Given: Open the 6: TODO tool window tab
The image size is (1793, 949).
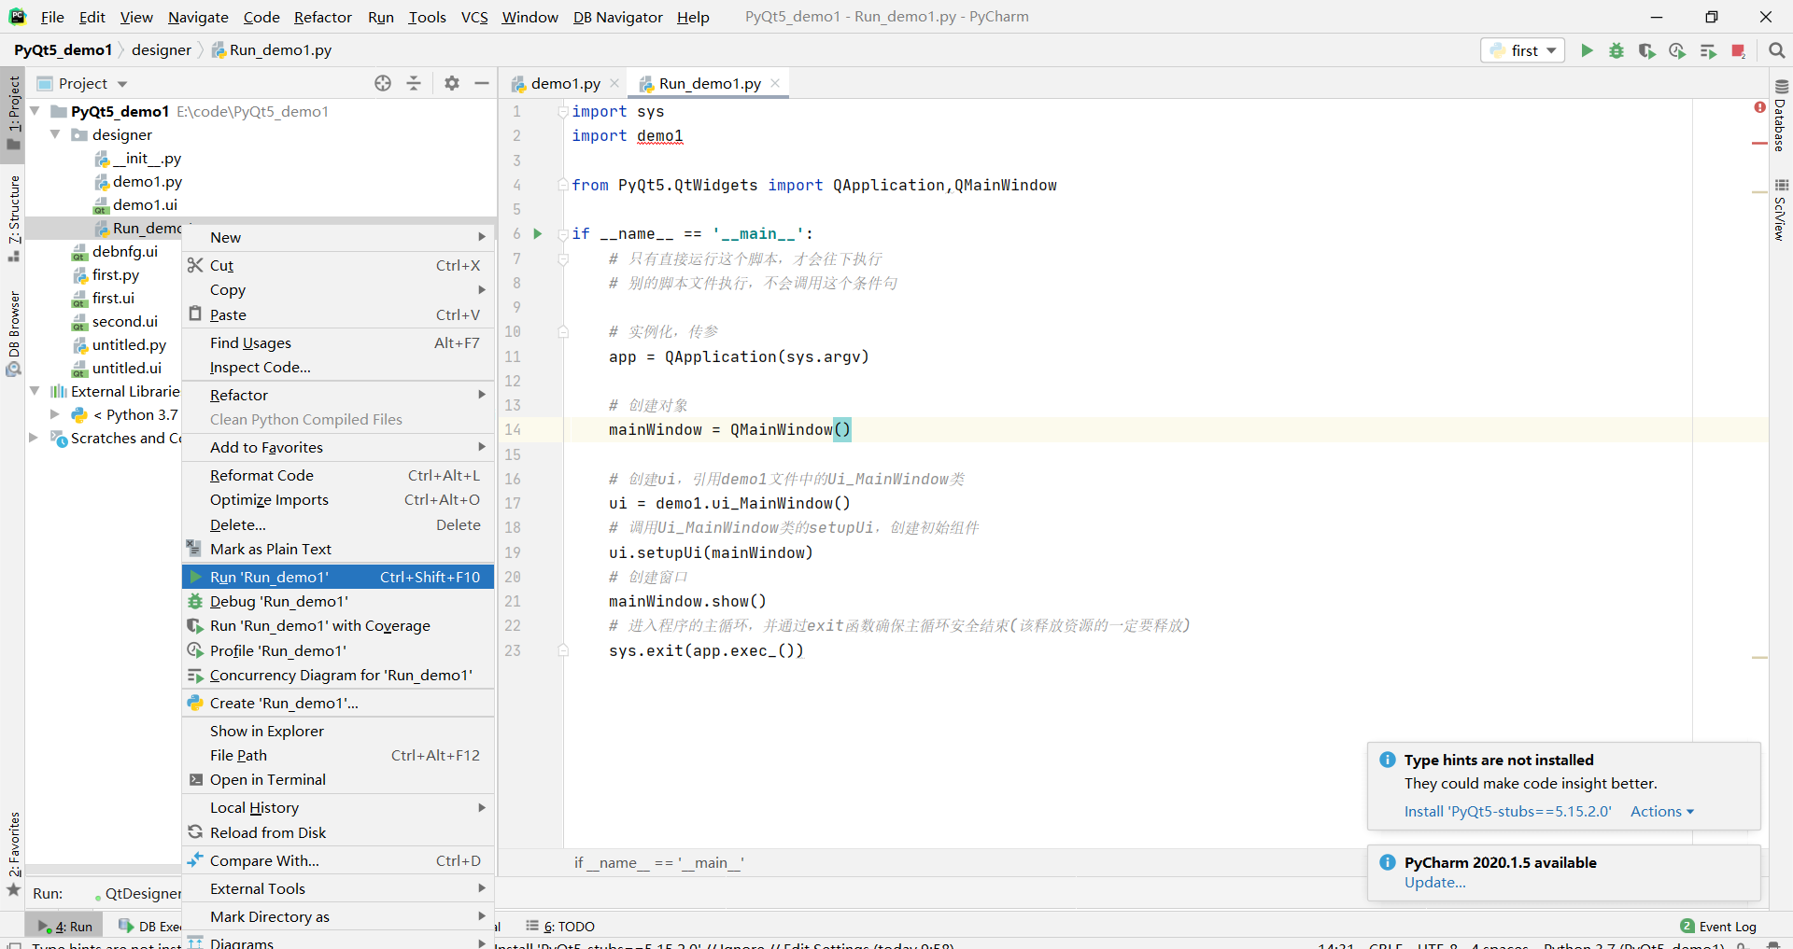Looking at the screenshot, I should (560, 926).
